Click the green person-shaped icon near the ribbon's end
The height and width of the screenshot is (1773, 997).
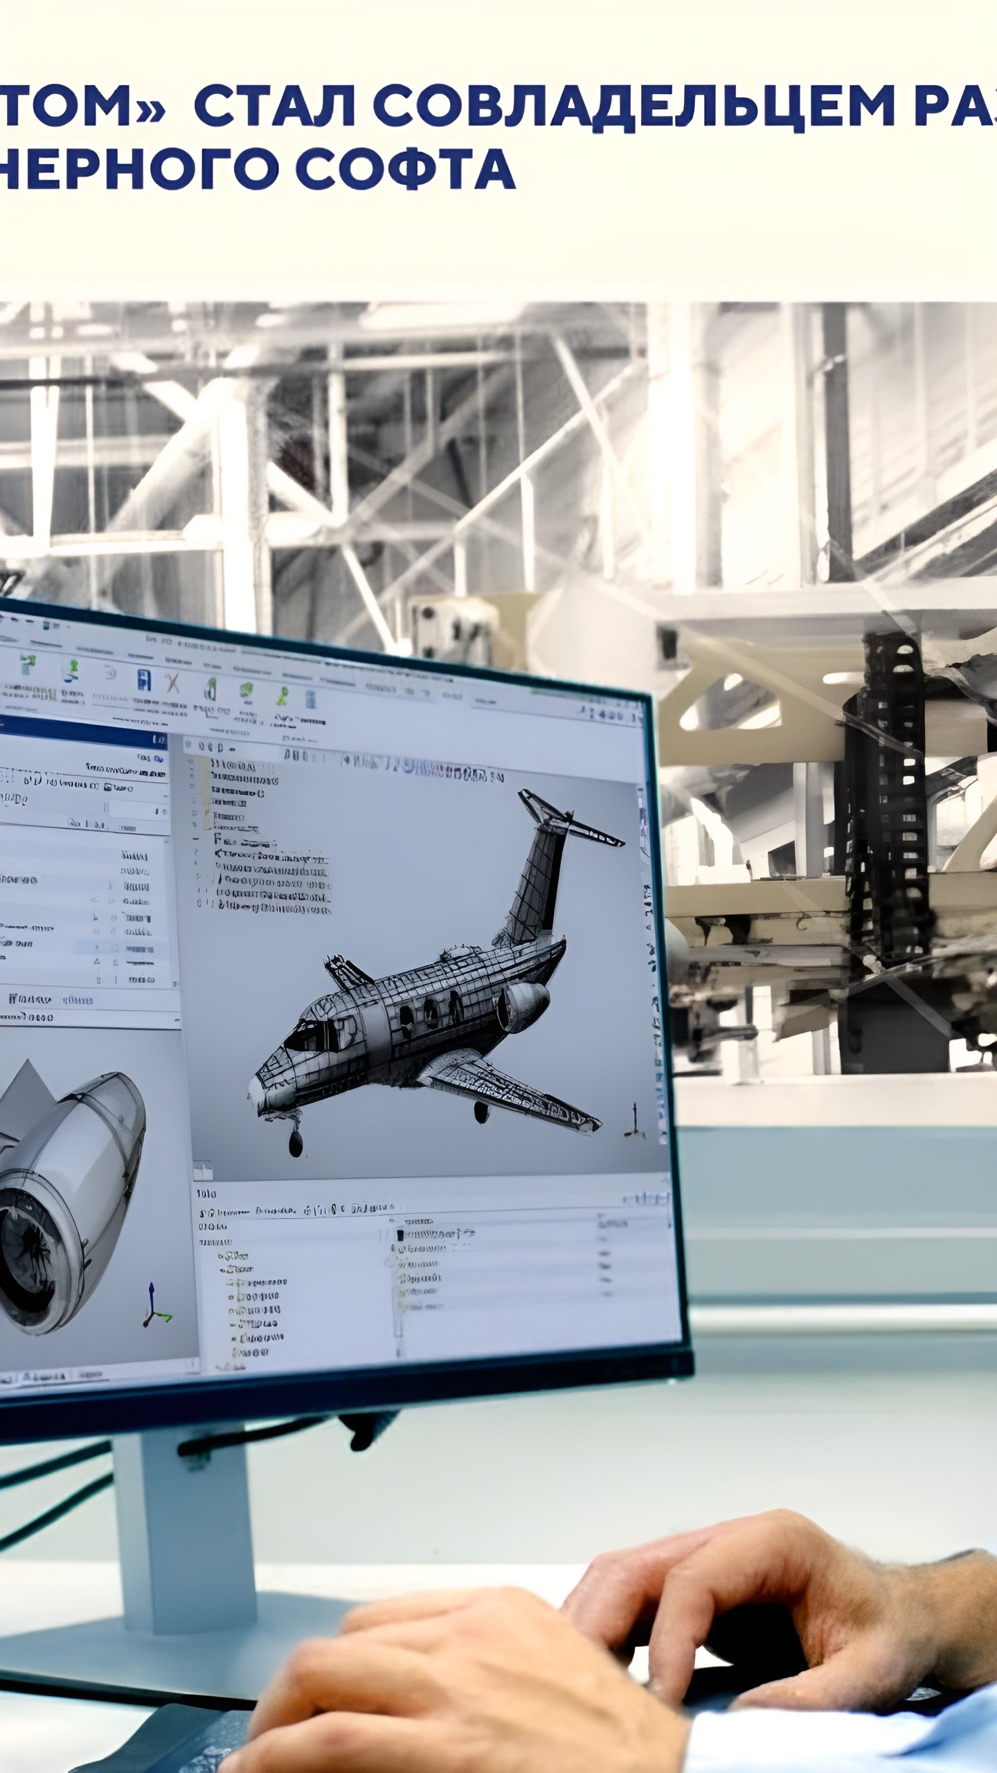pyautogui.click(x=282, y=695)
